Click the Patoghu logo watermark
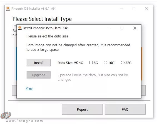This screenshot has height=124, width=157. tap(6, 115)
